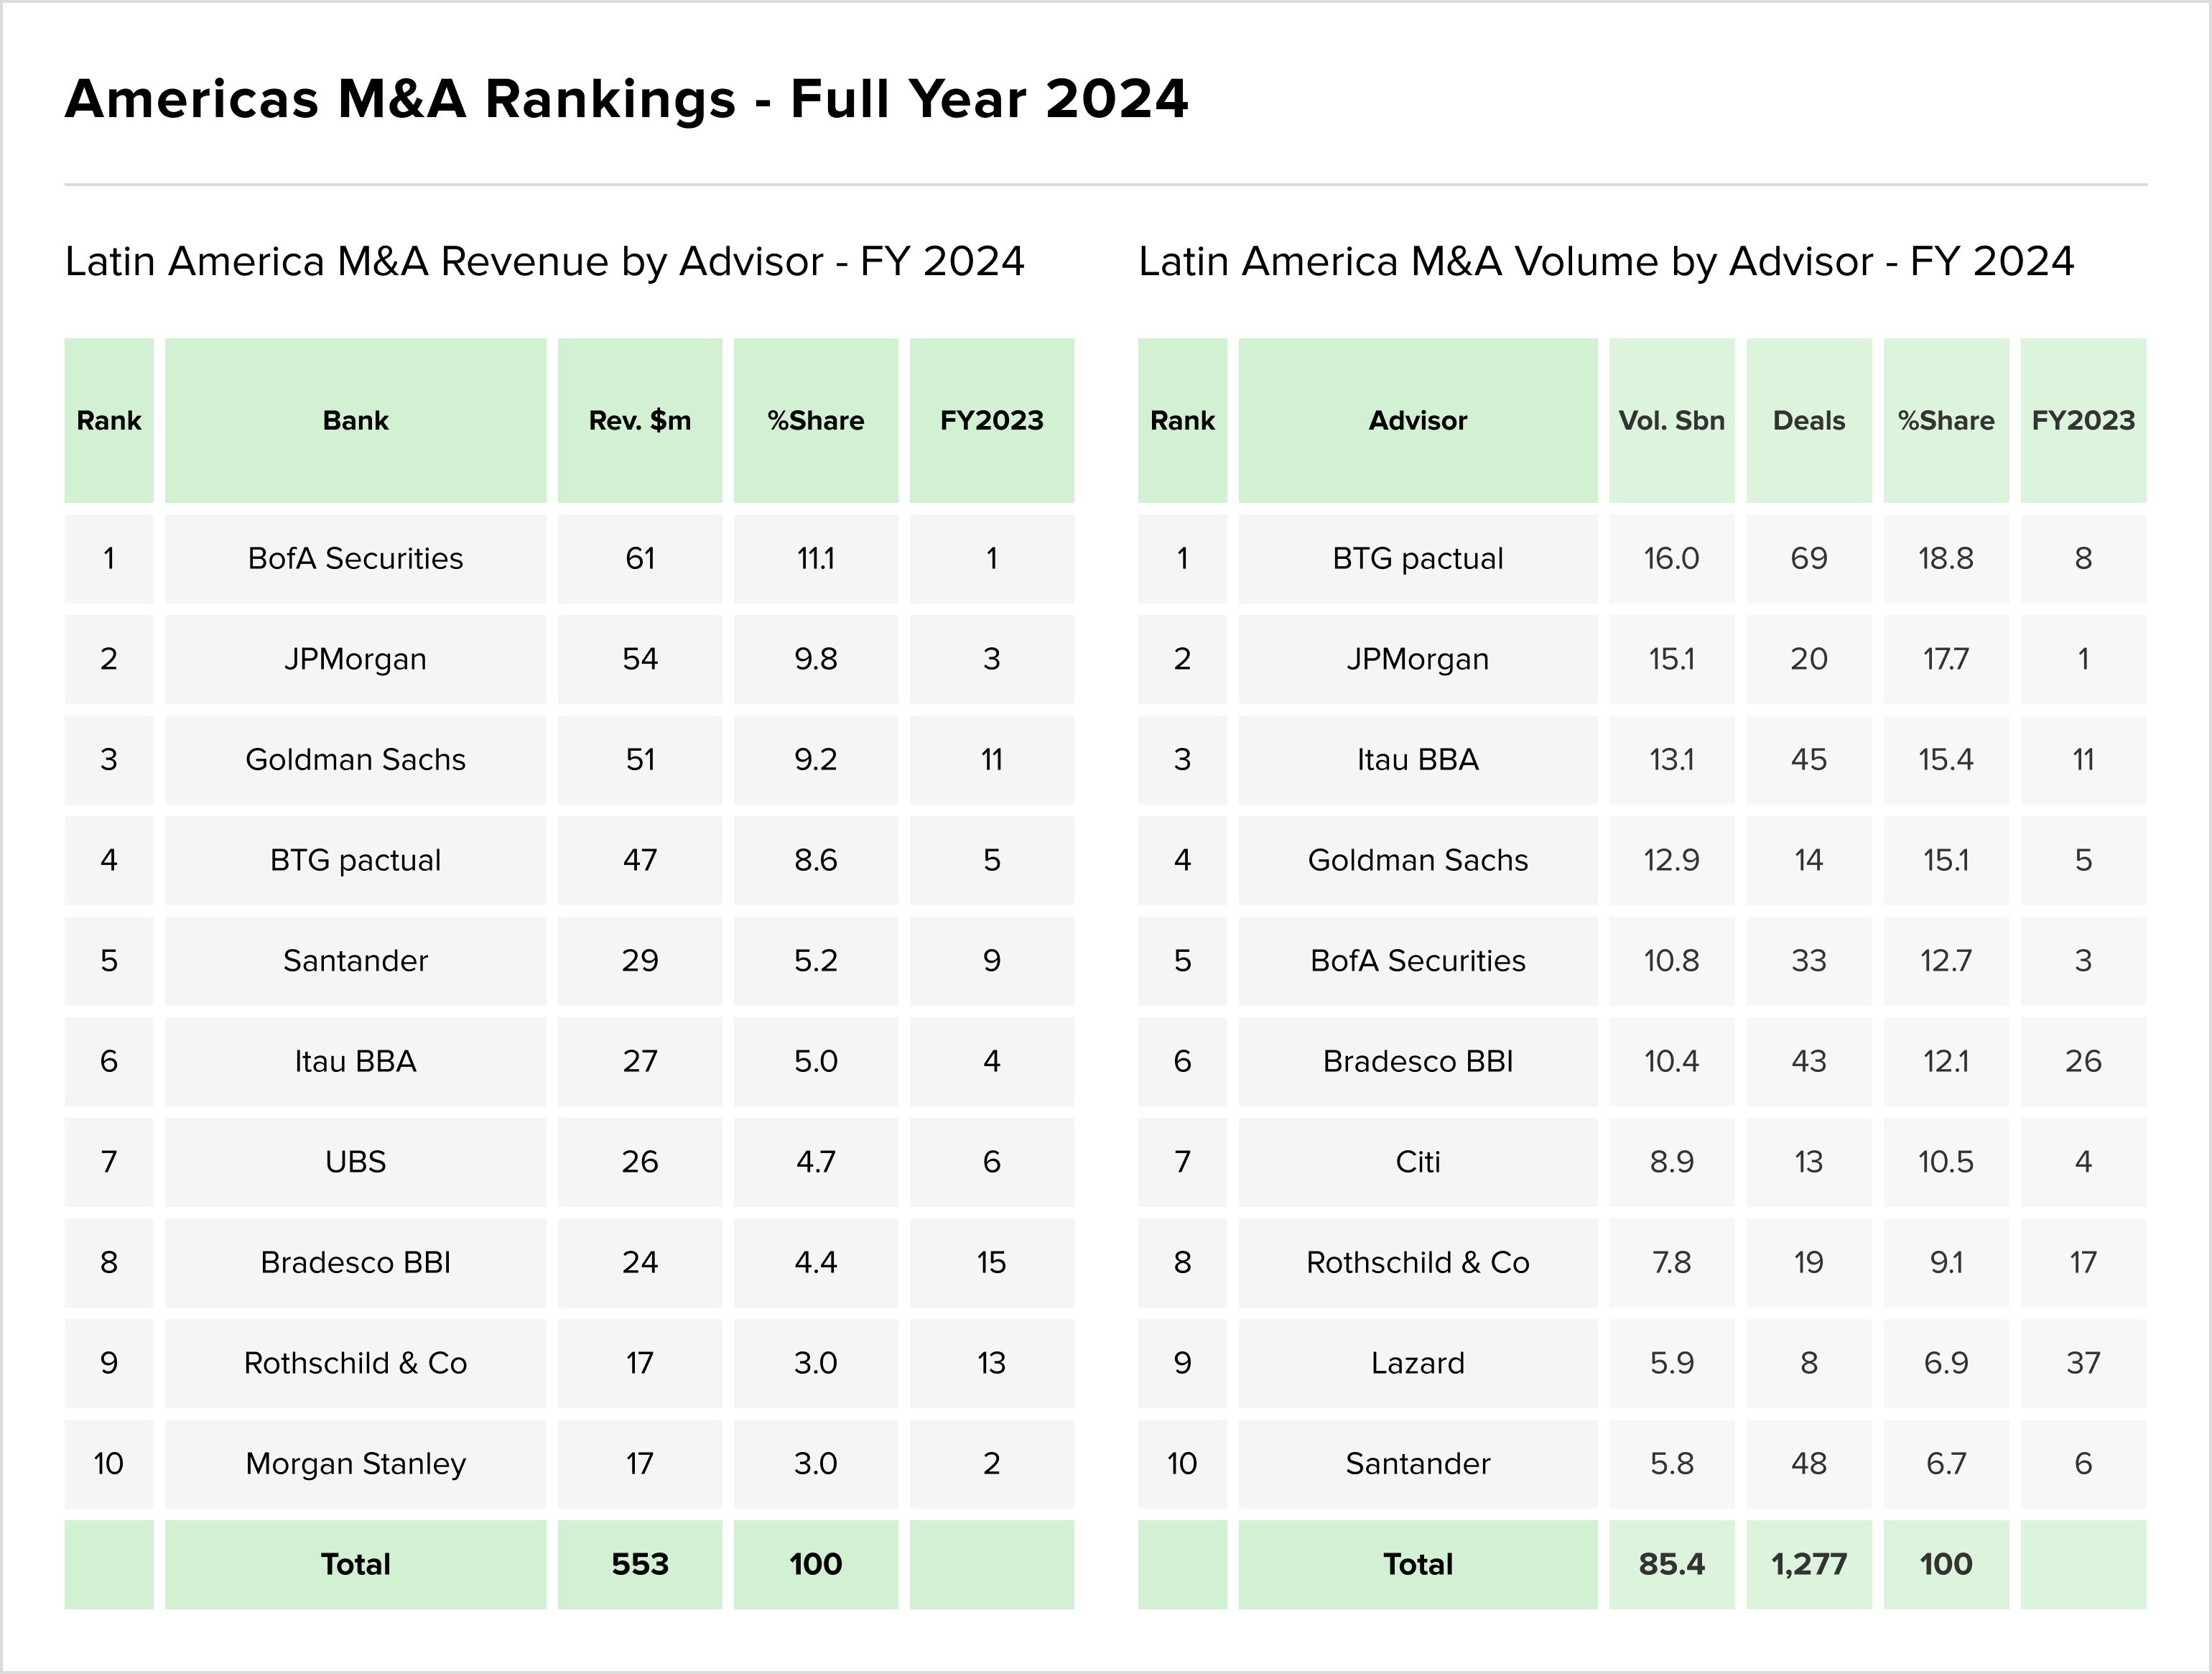Select the UBS bank cell
Viewport: 2212px width, 1674px height.
coord(355,1162)
